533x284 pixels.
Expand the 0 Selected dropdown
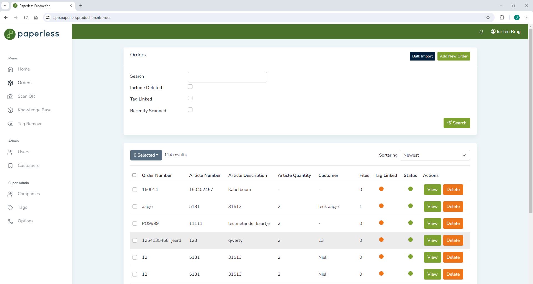coord(146,155)
